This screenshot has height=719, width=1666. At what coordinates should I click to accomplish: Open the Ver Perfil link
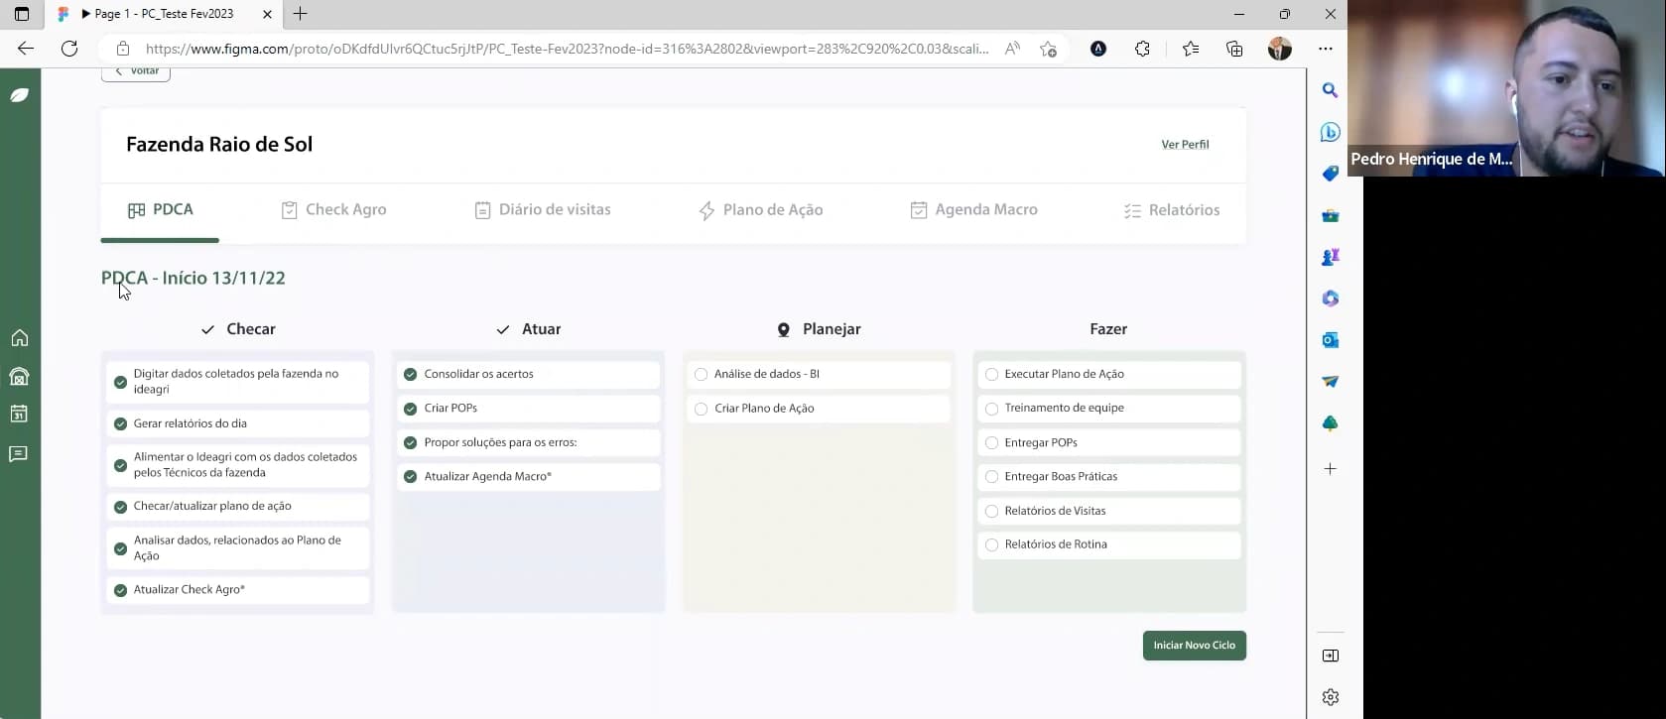point(1185,145)
